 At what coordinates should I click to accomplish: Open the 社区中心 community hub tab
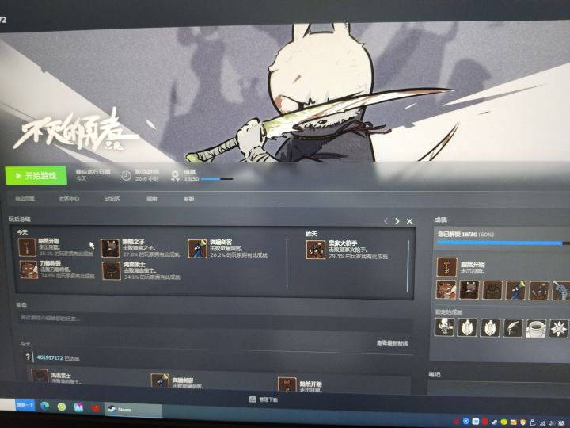[x=69, y=199]
